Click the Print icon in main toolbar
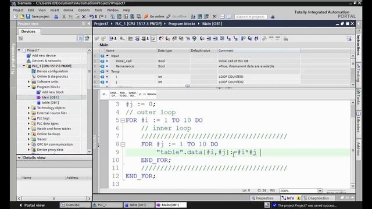The image size is (372, 209). pos(56,16)
